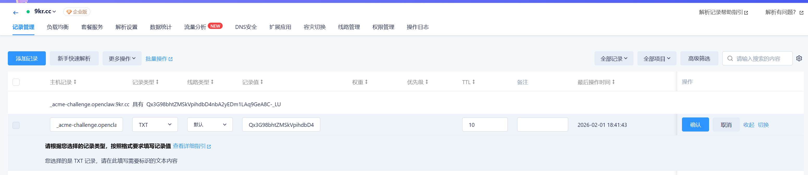The height and width of the screenshot is (175, 808).
Task: Sort by TTL column arrows
Action: pyautogui.click(x=473, y=82)
